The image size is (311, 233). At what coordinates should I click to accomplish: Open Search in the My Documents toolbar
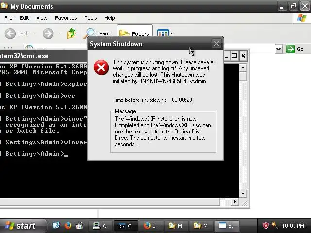pos(98,33)
